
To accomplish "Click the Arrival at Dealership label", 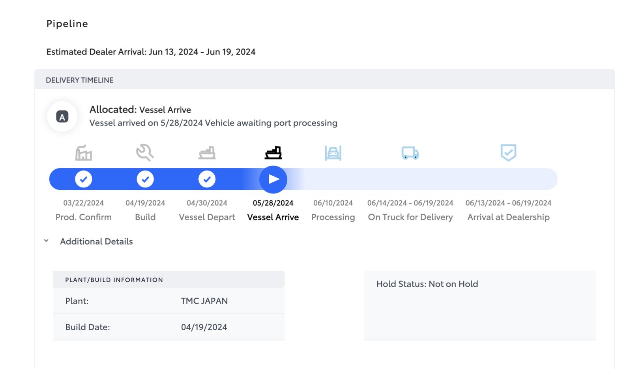I will click(508, 217).
